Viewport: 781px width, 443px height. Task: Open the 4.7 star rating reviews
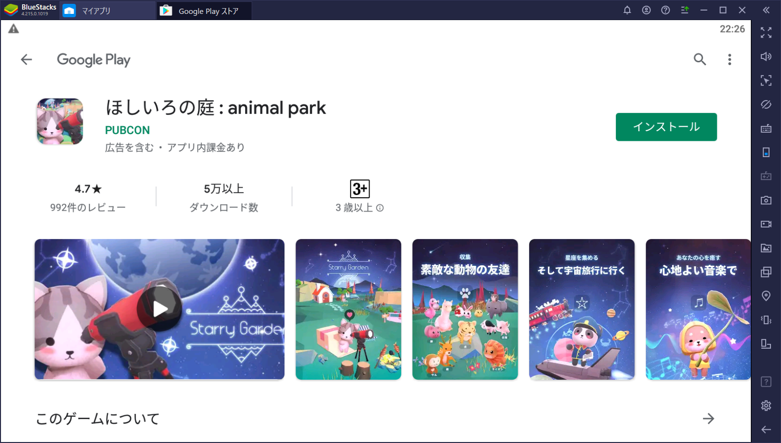coord(88,189)
